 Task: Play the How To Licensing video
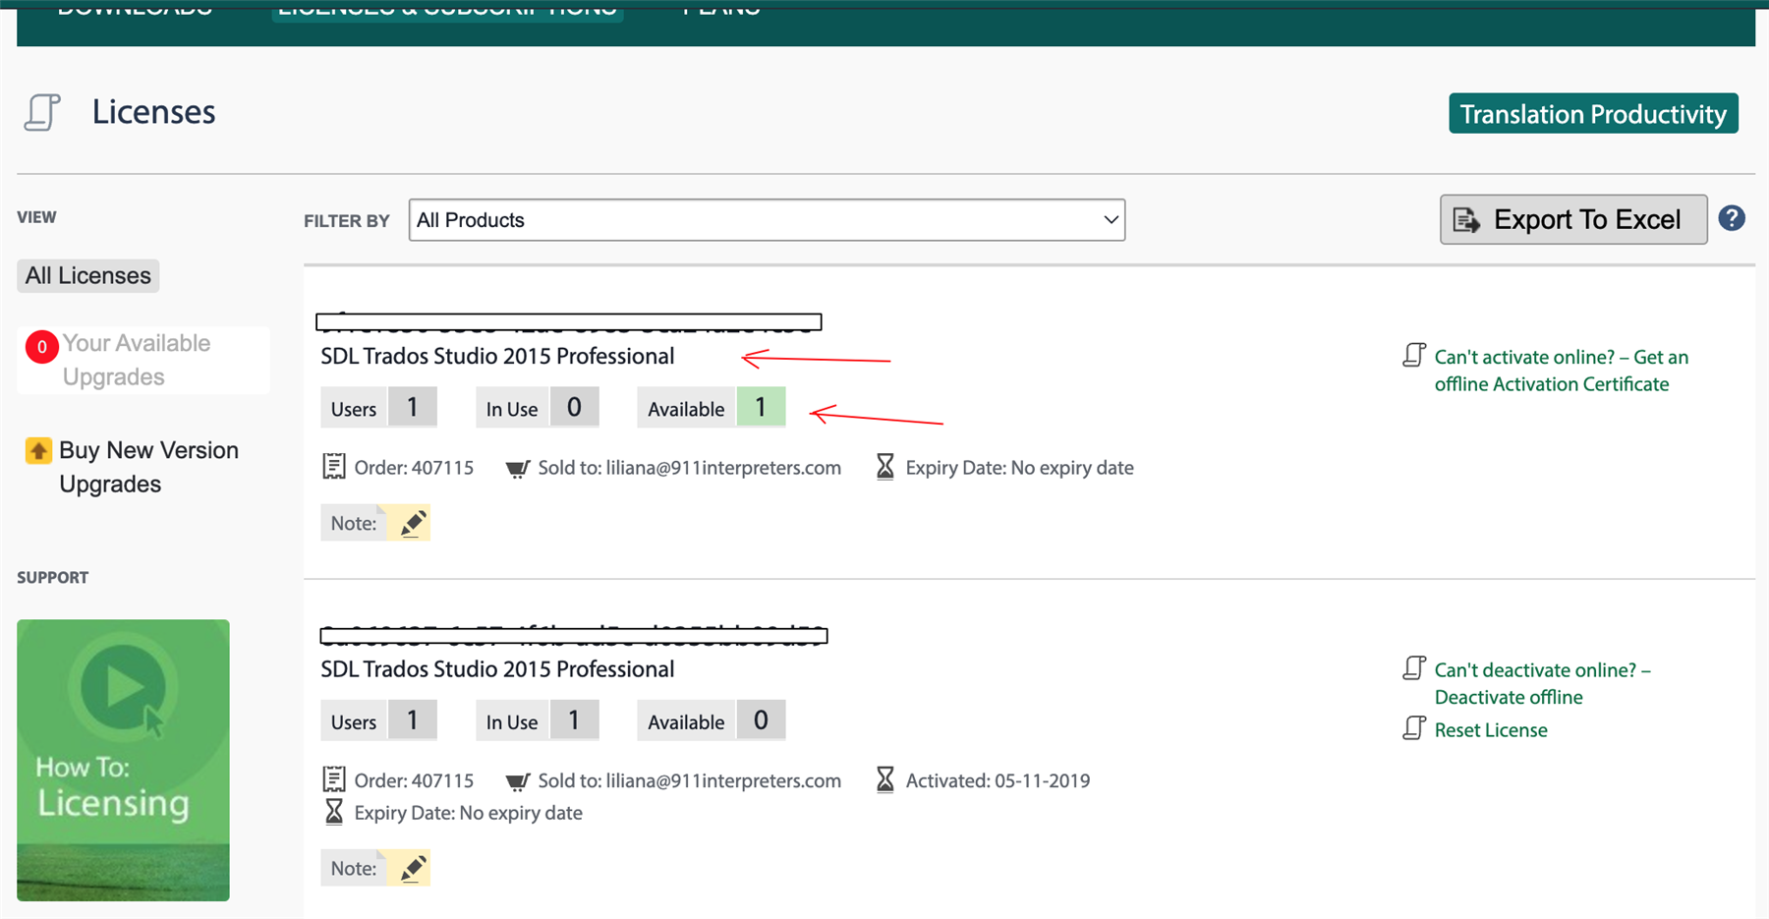coord(123,760)
